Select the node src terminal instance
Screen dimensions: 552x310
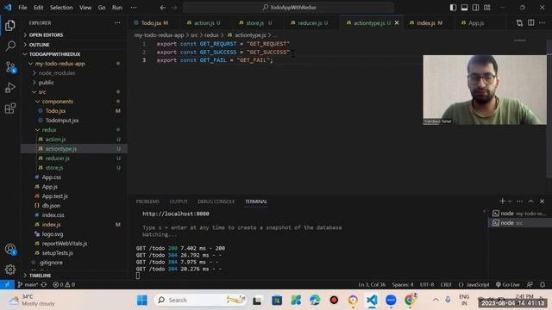coord(519,223)
